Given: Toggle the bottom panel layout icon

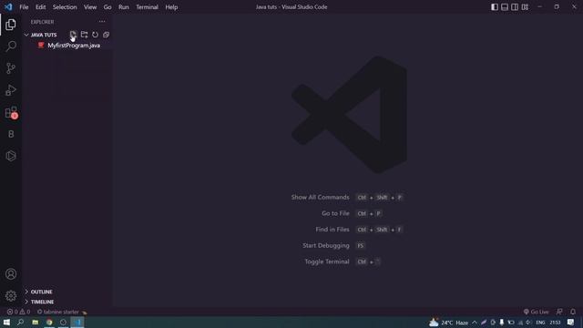Looking at the screenshot, I should (505, 7).
